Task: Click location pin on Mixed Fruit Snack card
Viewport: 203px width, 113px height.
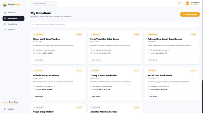Action: pyautogui.click(x=149, y=86)
